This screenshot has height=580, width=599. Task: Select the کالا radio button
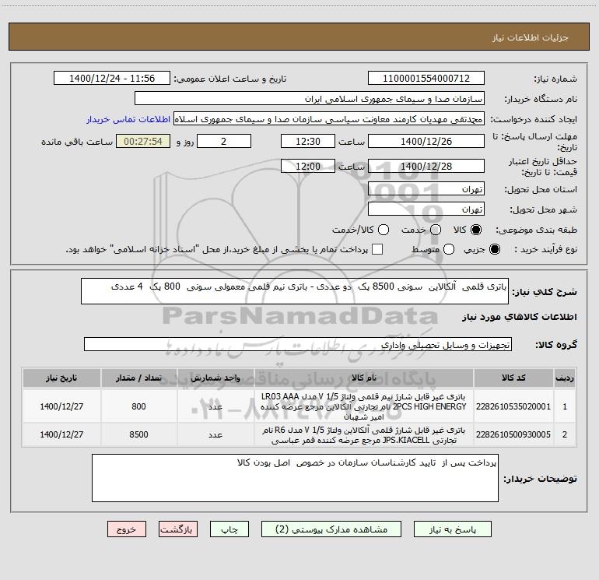(x=476, y=230)
